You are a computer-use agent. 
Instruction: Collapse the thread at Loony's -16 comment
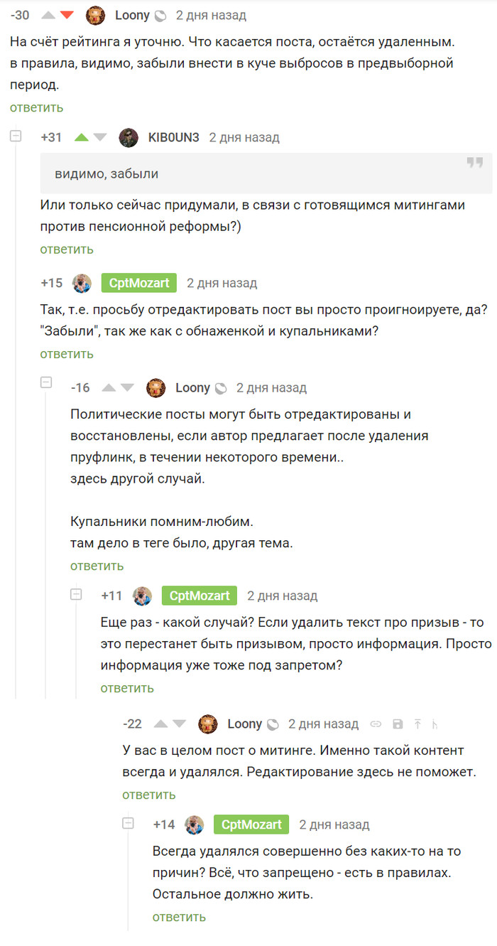click(47, 382)
